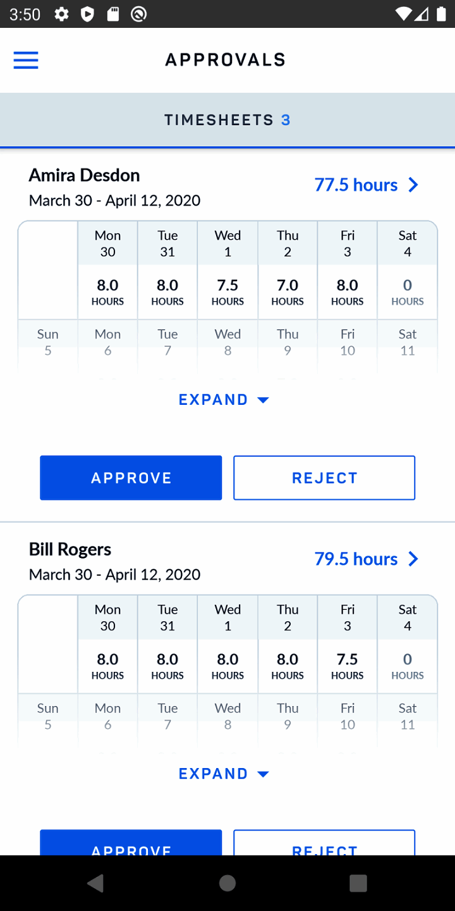Viewport: 455px width, 911px height.
Task: Open Bill Rogers' 79.5 hours link
Action: click(x=356, y=559)
